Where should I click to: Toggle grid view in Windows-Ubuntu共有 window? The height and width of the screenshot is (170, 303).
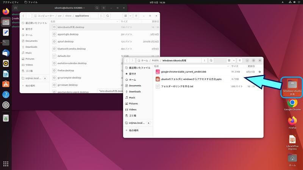coord(229,60)
